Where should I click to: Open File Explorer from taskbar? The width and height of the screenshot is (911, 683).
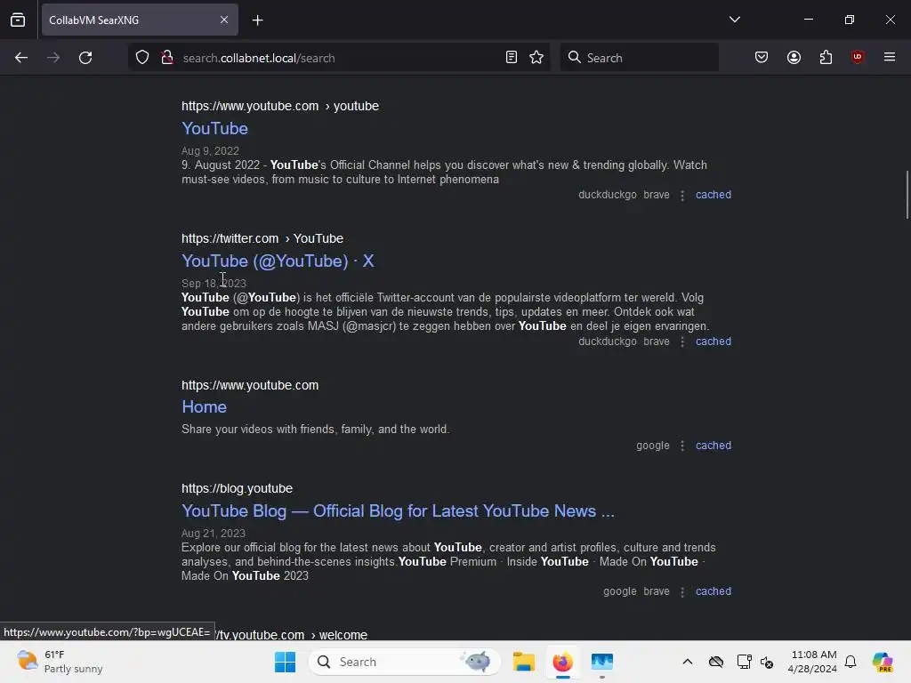(523, 662)
